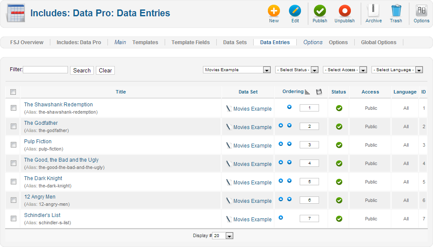Click the Trash bin icon
The height and width of the screenshot is (247, 433).
[396, 11]
